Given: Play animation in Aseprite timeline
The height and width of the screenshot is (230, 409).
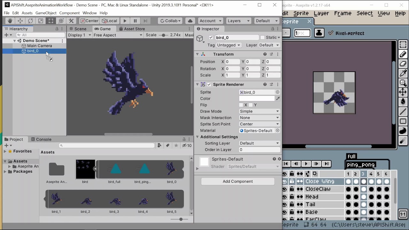Looking at the screenshot, I should tap(306, 164).
